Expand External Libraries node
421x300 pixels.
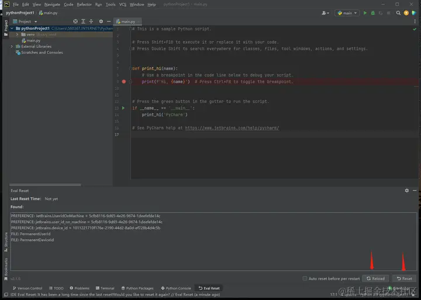pos(12,46)
